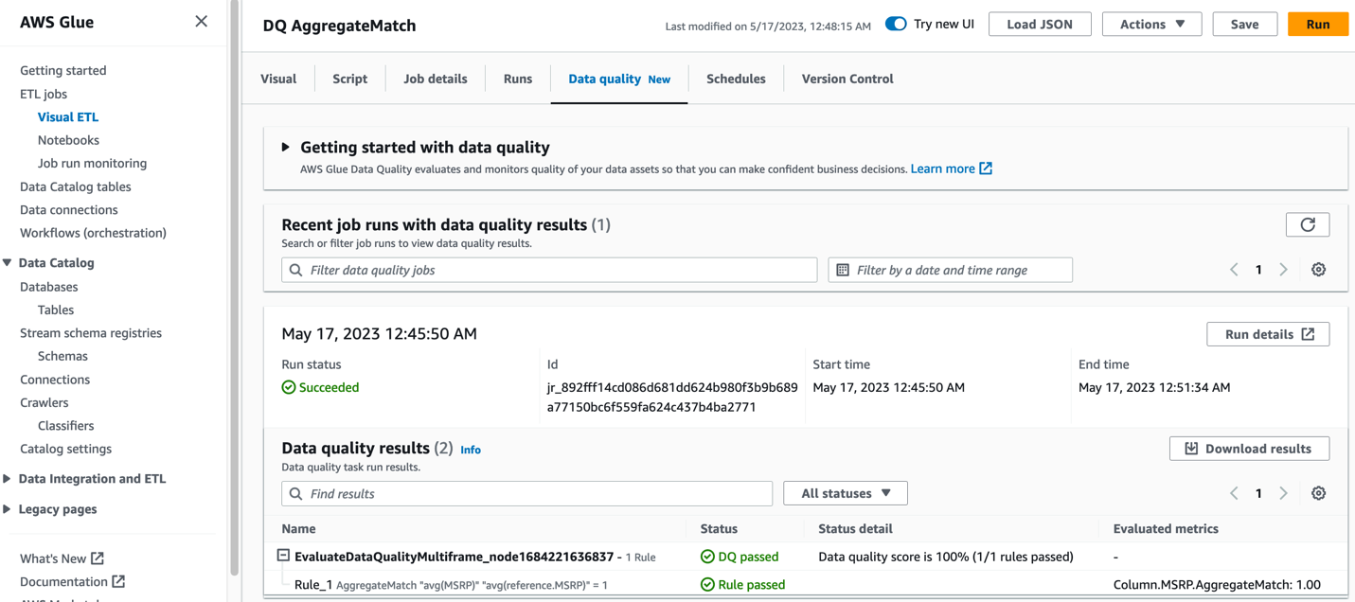Open Data Catalog tables in sidebar

tap(76, 186)
